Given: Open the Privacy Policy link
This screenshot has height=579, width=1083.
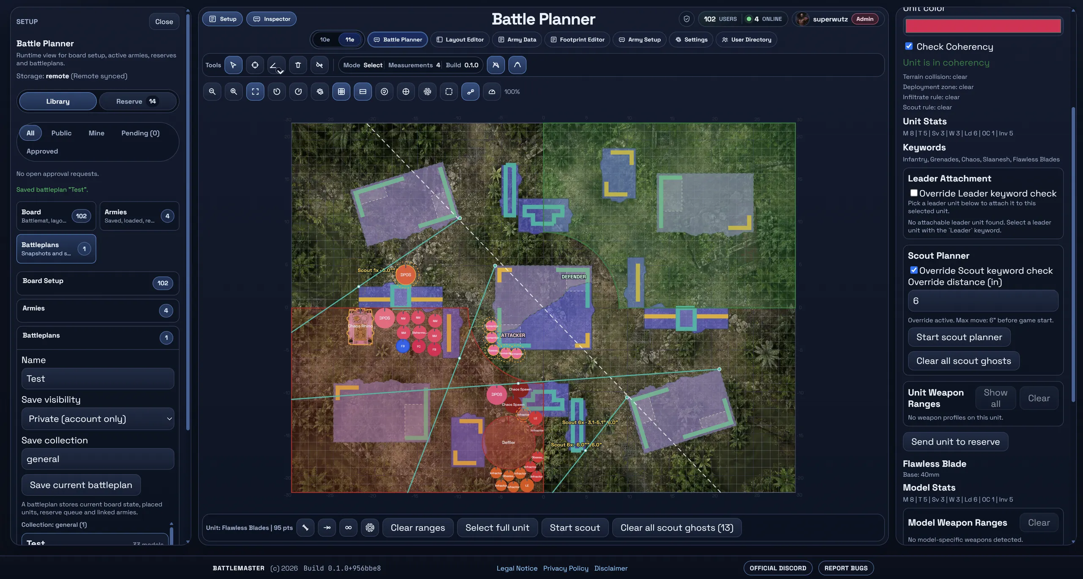Looking at the screenshot, I should [566, 568].
